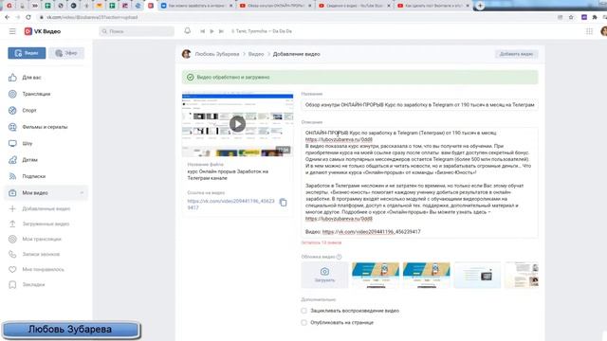Play the uploaded video preview

pos(237,124)
